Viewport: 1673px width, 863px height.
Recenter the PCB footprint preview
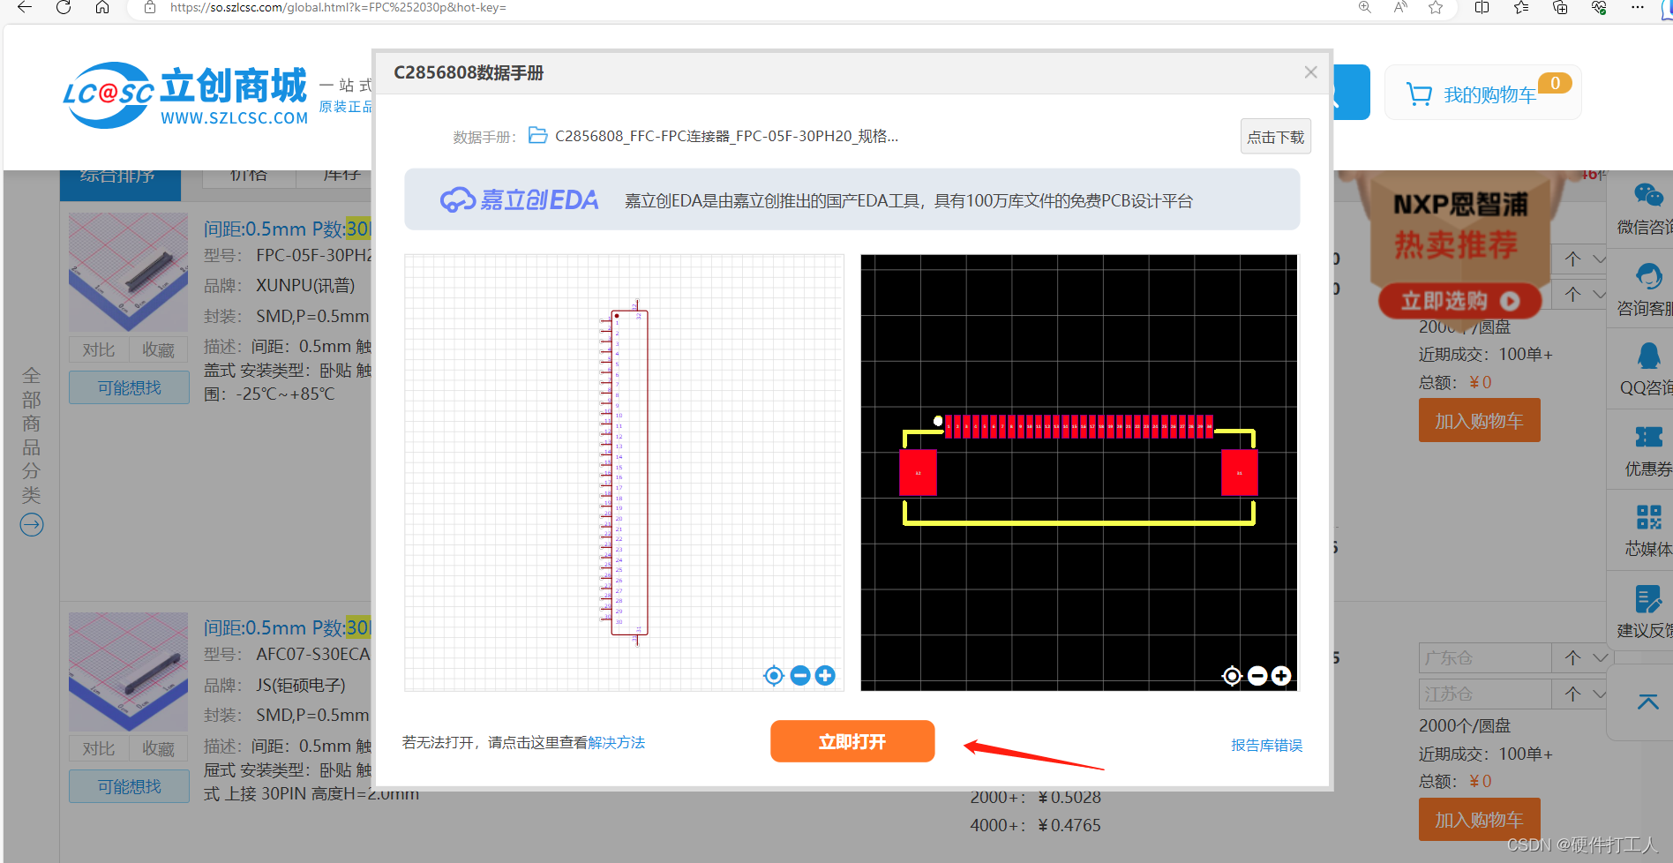[x=1232, y=676]
